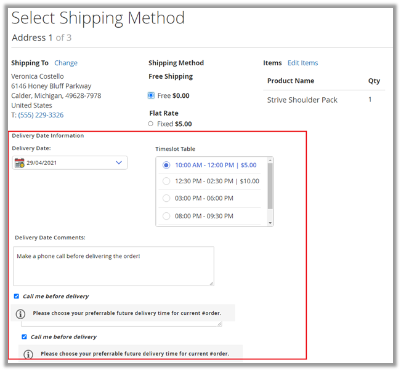
Task: Click the calendar icon in Delivery Date field
Action: [19, 163]
